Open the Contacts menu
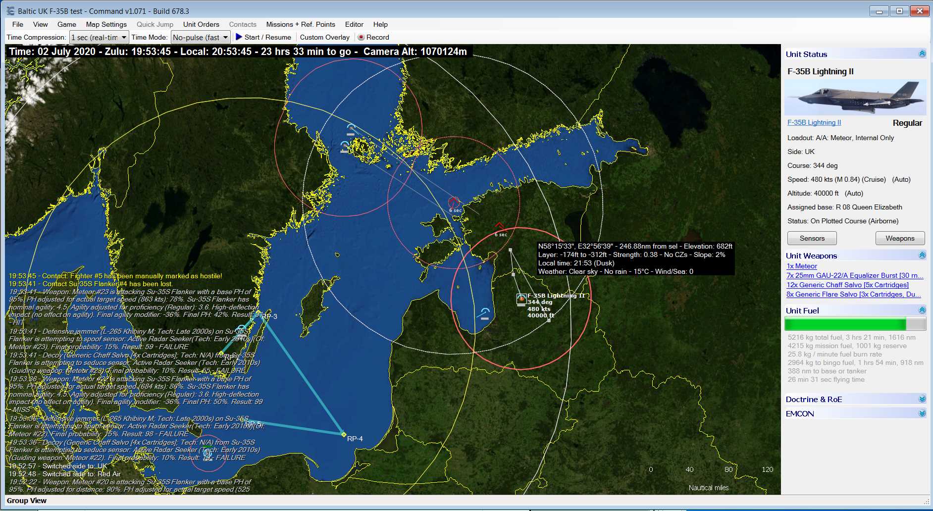The height and width of the screenshot is (511, 933). tap(243, 24)
